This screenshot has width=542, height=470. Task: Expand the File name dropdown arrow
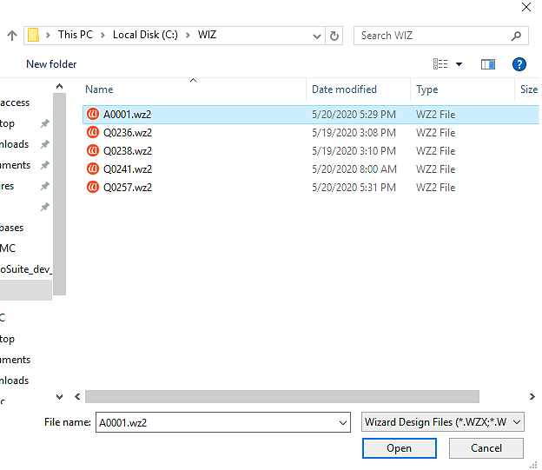pos(344,422)
